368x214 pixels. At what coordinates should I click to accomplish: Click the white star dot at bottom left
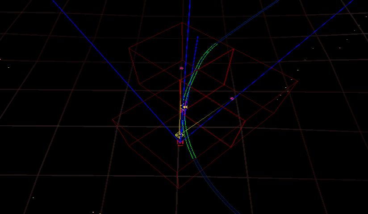(x=33, y=197)
